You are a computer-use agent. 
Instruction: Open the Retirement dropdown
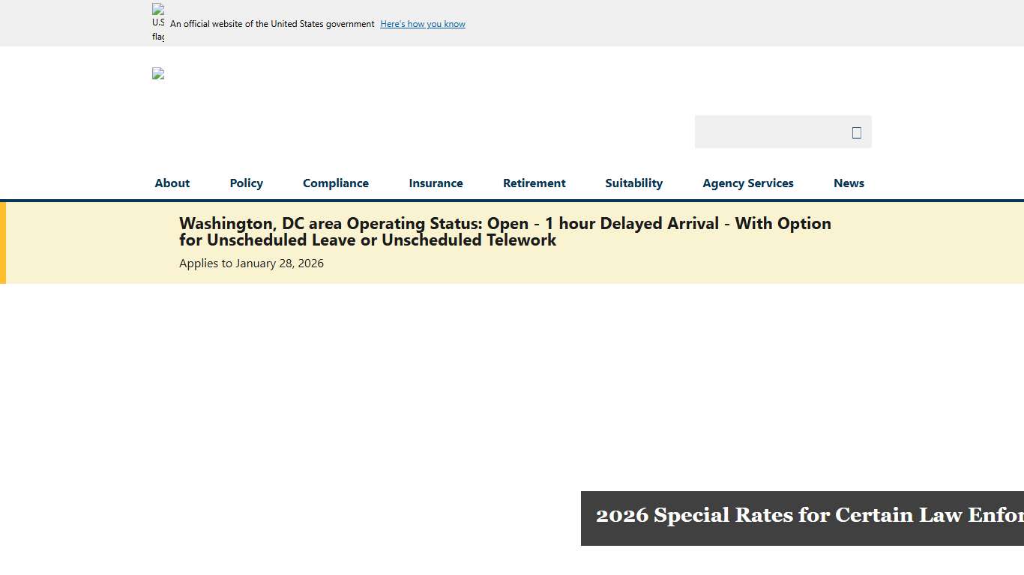[x=534, y=183]
